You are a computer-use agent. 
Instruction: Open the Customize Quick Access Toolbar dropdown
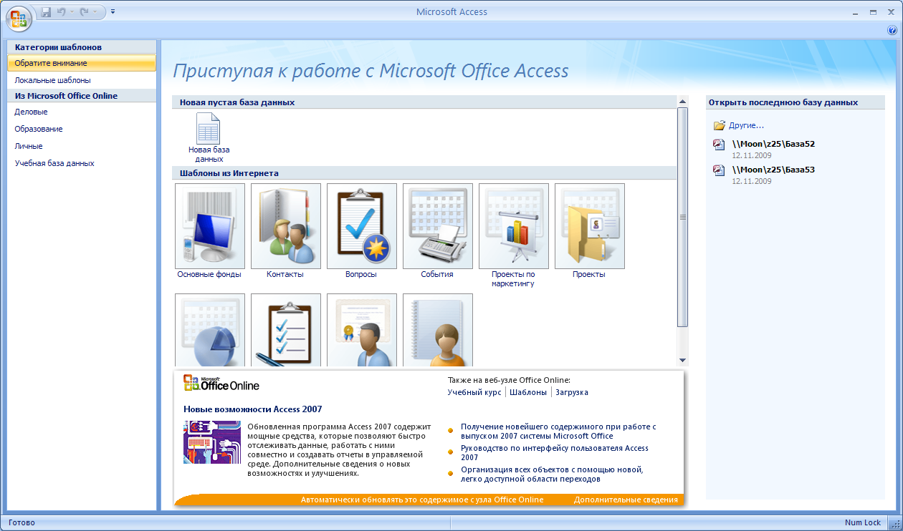[113, 12]
